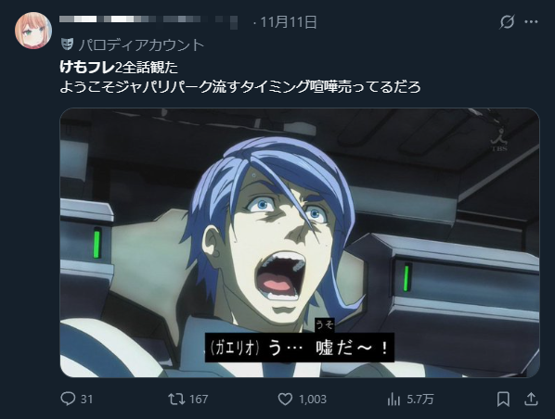The width and height of the screenshot is (555, 419).
Task: Open the 11月11日 post timestamp
Action: [289, 22]
